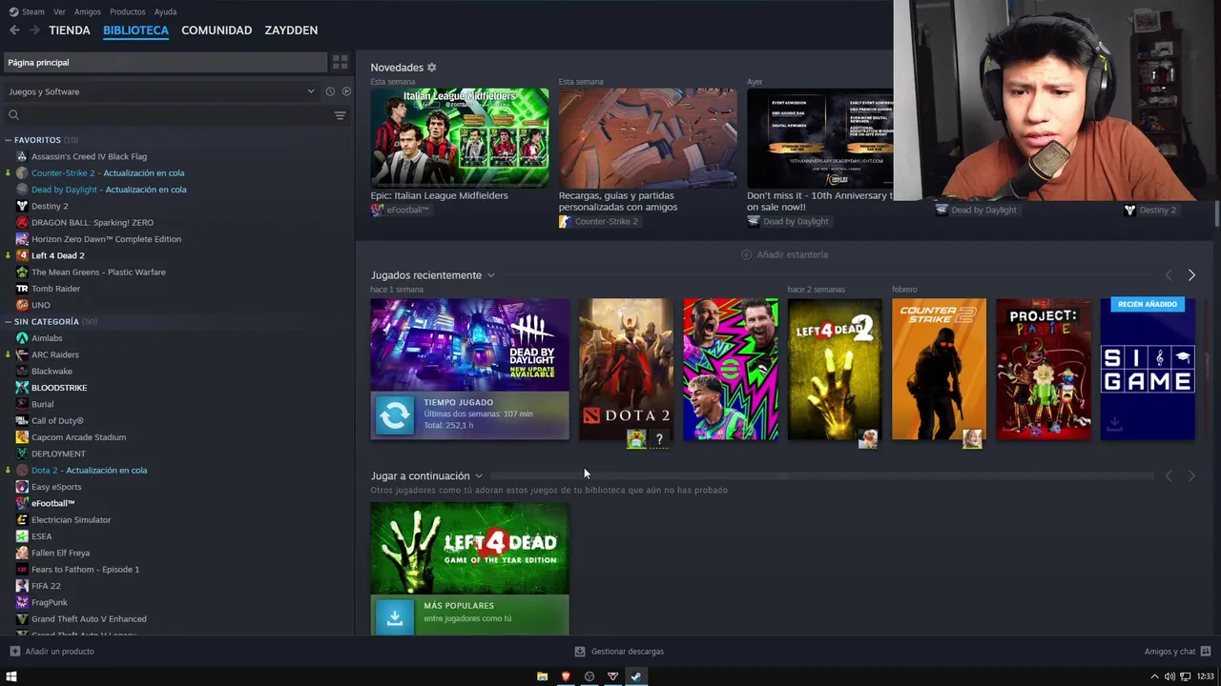Click Counter-Strike 2 icon in favorites list
Viewport: 1221px width, 686px height.
coord(22,173)
